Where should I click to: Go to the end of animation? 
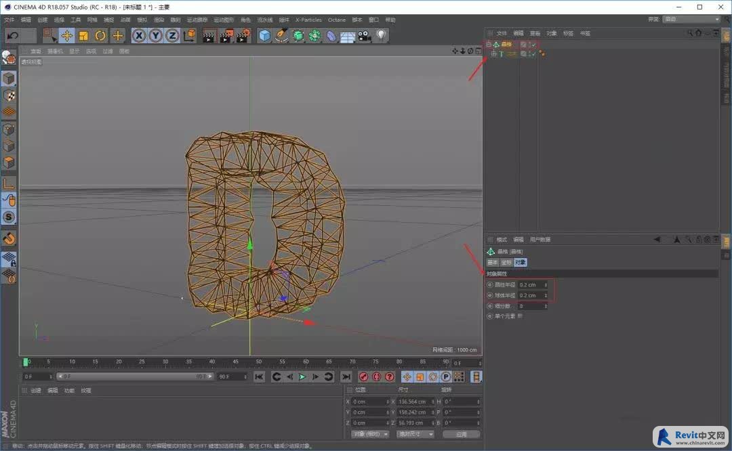(346, 377)
